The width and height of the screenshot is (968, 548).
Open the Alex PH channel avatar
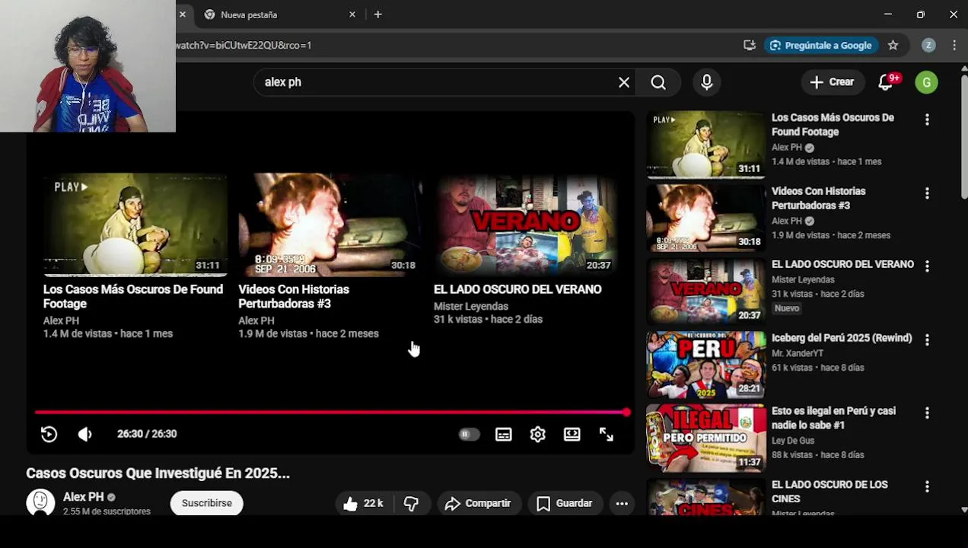click(40, 502)
